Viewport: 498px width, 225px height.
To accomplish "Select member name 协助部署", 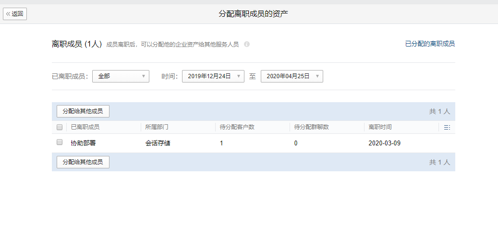I will click(x=83, y=143).
